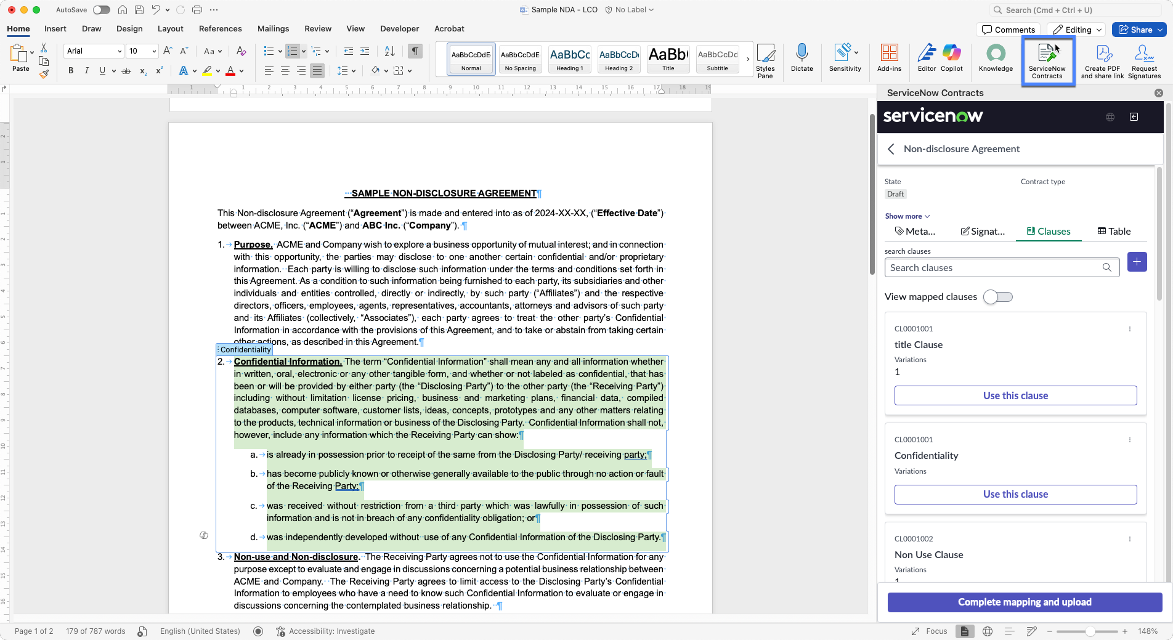Switch to the Metadata tab
The height and width of the screenshot is (640, 1173).
(x=915, y=232)
